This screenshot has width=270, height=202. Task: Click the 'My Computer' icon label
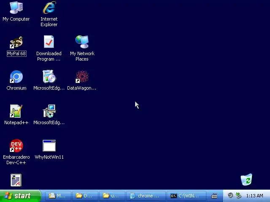click(x=16, y=19)
